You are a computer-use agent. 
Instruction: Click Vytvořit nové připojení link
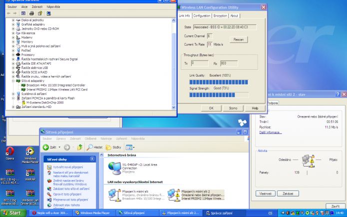[x=68, y=167]
